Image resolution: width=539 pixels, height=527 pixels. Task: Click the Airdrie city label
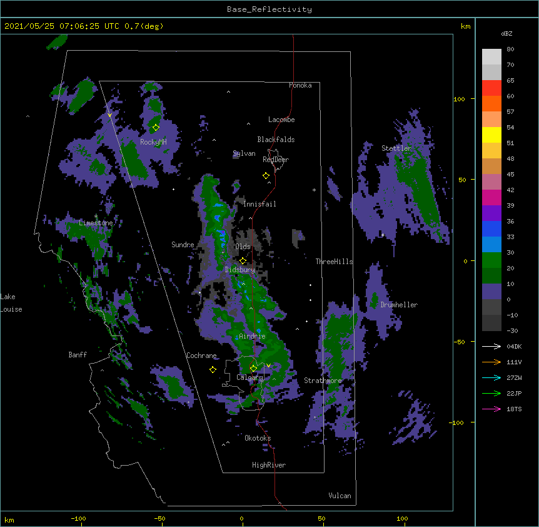click(252, 336)
